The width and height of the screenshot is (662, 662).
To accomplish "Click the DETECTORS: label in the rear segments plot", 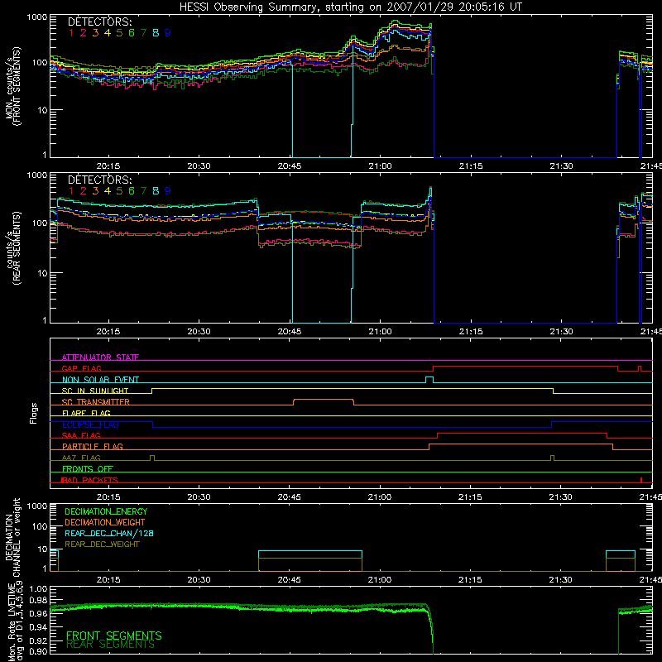I will click(100, 180).
